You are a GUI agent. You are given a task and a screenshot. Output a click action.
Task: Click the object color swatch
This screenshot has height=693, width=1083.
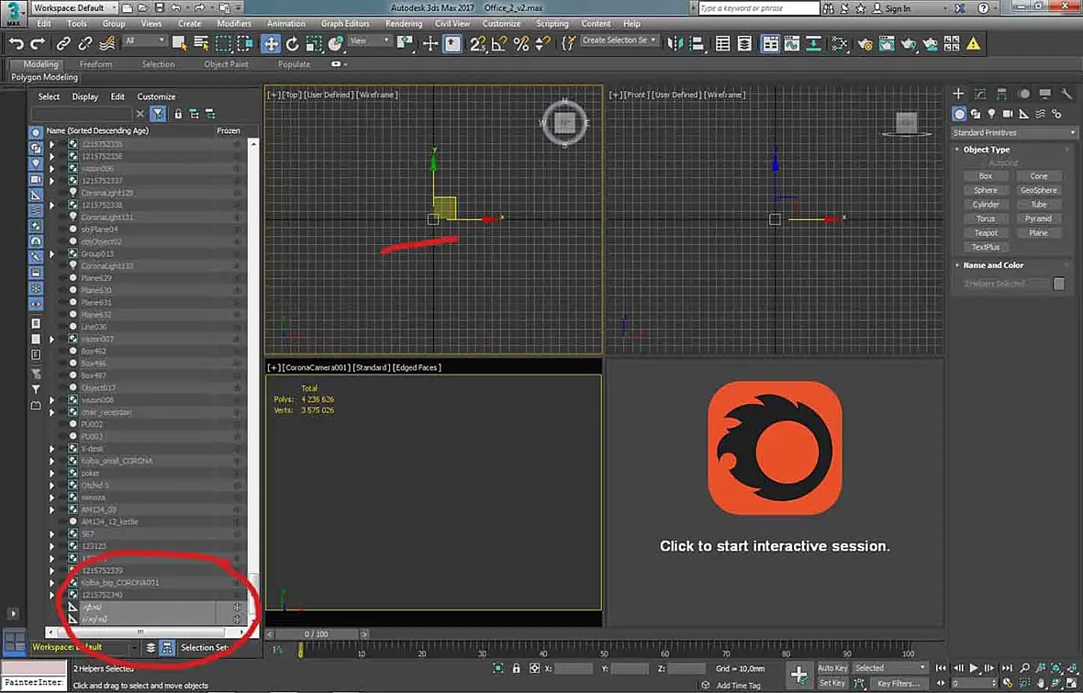click(x=1059, y=284)
